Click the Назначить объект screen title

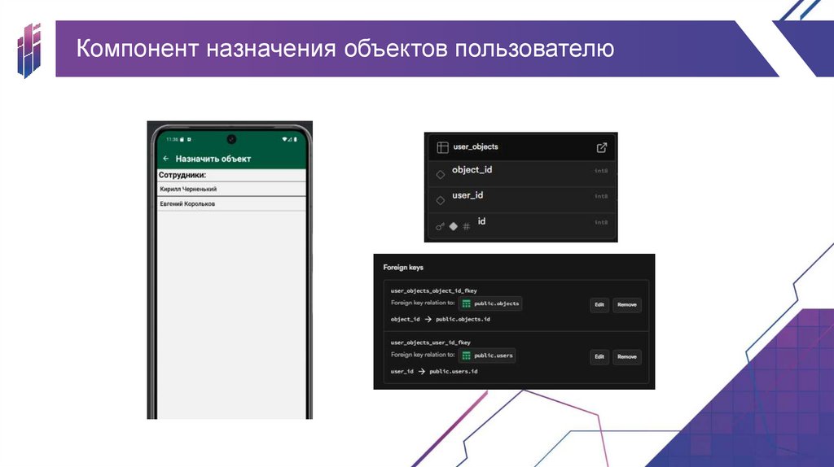coord(213,159)
